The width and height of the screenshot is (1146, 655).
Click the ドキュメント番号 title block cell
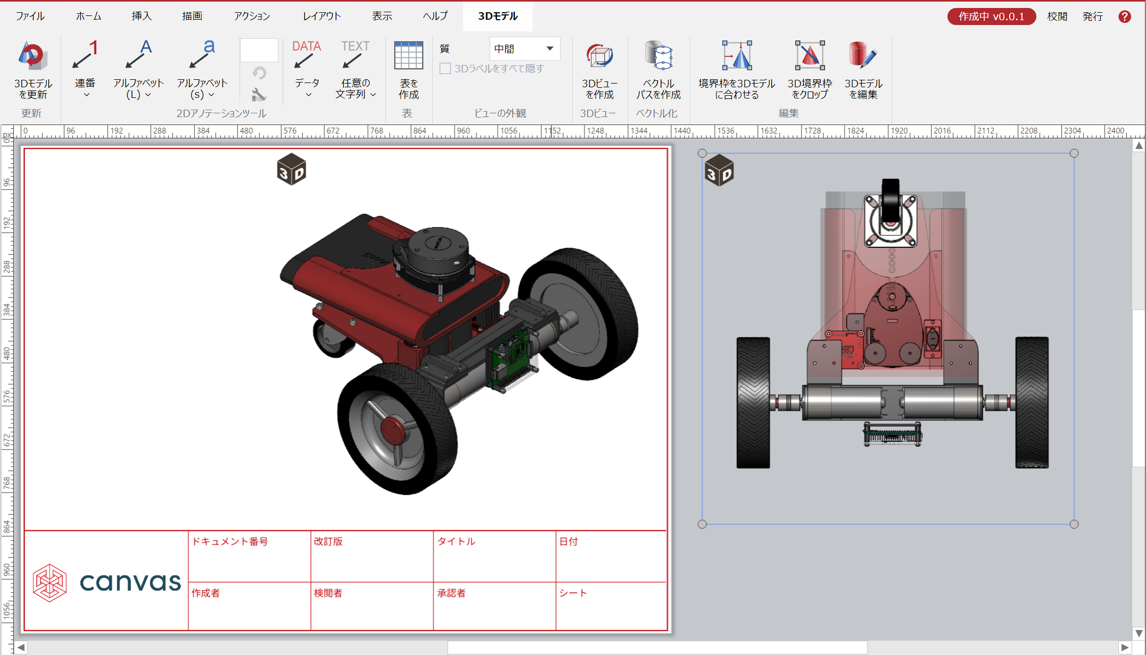pos(250,556)
